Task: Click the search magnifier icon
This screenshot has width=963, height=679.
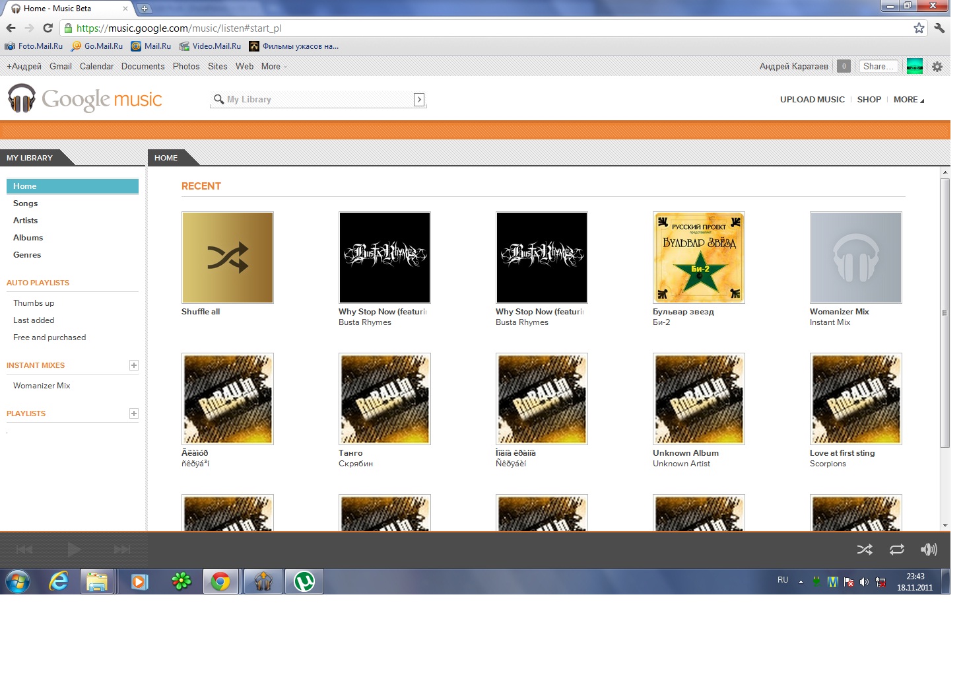Action: pyautogui.click(x=218, y=99)
